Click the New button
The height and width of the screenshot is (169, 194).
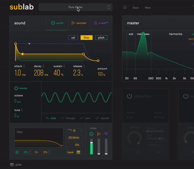(148, 8)
